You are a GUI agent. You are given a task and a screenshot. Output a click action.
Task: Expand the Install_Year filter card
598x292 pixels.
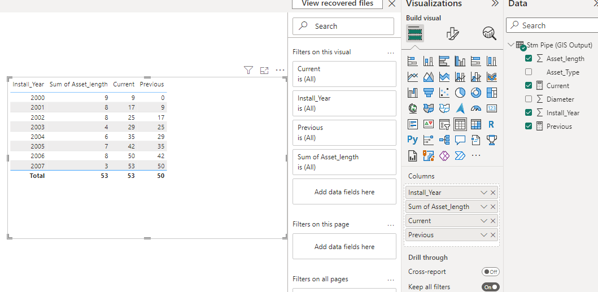pyautogui.click(x=344, y=103)
